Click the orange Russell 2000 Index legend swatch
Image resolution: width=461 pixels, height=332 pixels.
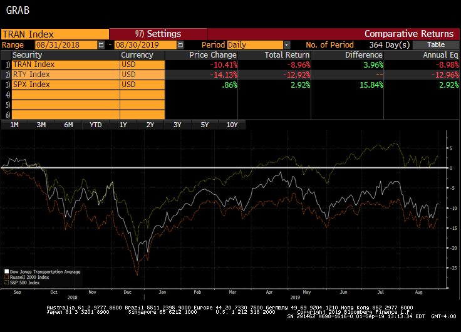tap(7, 277)
